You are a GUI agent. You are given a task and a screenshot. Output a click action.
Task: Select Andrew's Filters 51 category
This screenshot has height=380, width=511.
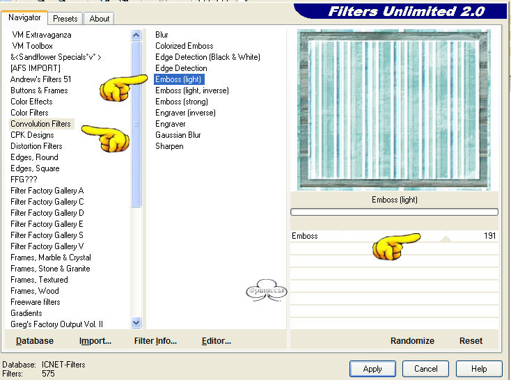point(41,79)
